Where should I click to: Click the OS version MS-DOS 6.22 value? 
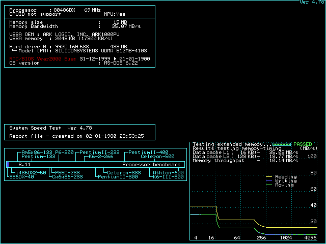click(121, 63)
